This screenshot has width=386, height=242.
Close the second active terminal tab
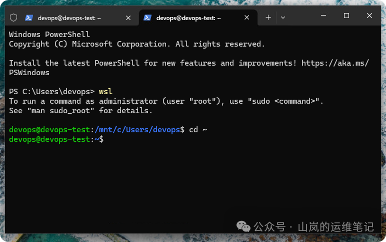[x=246, y=18]
